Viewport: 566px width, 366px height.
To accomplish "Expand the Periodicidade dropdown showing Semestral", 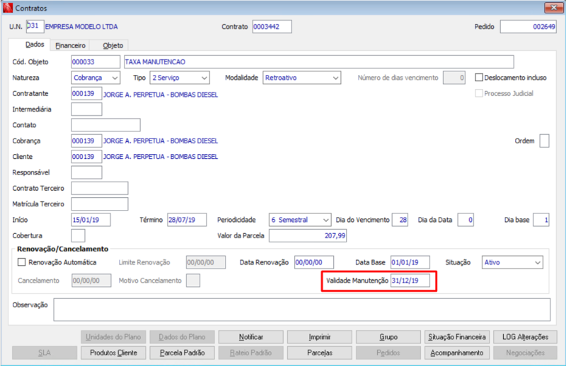I will point(300,220).
